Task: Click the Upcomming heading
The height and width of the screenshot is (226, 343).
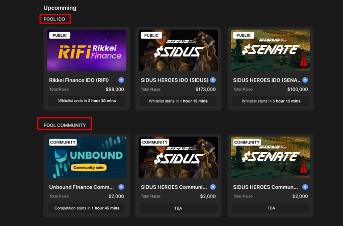Action: coord(60,8)
